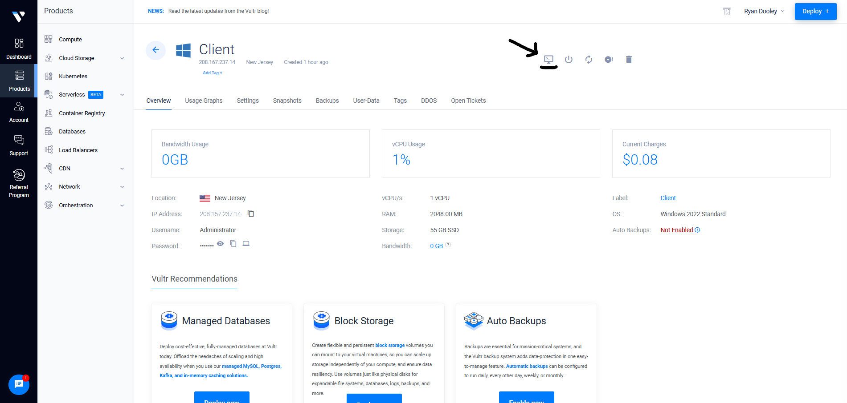Switch to the DDOS tab

pos(429,101)
